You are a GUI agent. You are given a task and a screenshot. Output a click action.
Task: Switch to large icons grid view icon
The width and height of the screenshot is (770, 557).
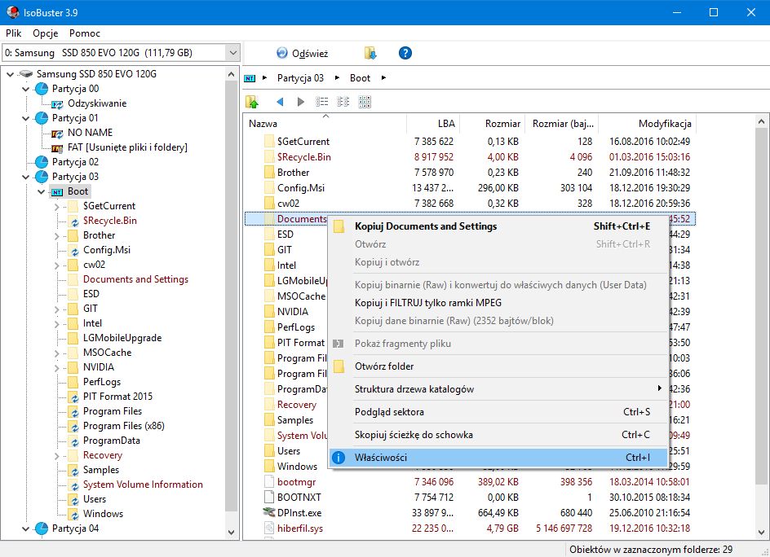click(x=365, y=102)
